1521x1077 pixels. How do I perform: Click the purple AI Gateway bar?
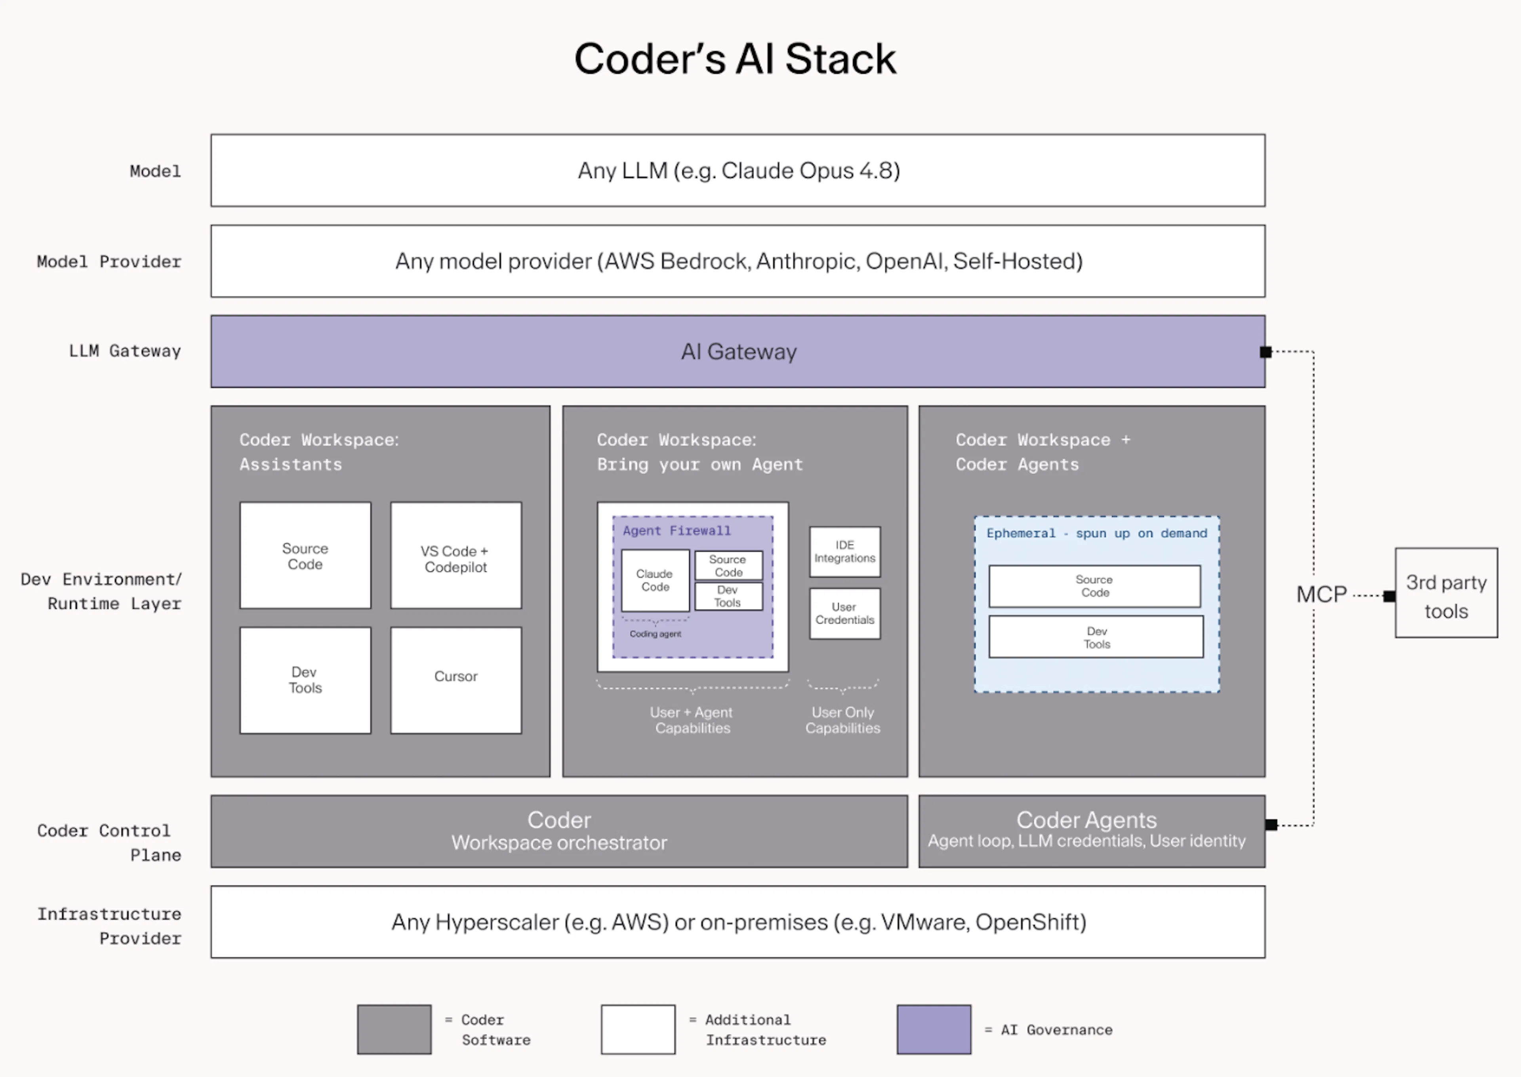[x=738, y=351]
